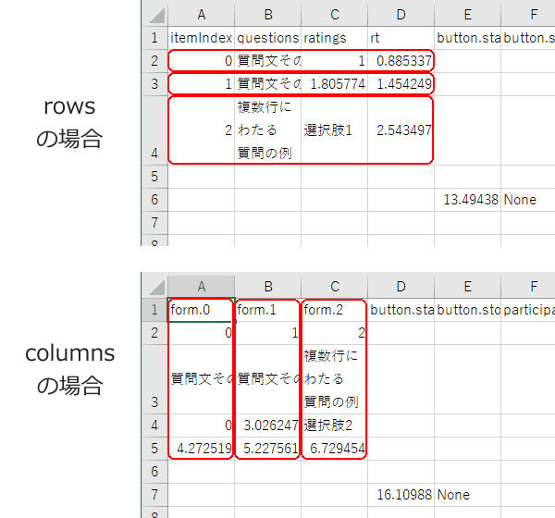Click the form.1 cell
The image size is (555, 518).
(268, 310)
